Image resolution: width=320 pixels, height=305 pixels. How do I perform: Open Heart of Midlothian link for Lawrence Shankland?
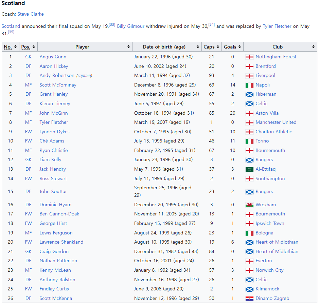[x=277, y=242]
